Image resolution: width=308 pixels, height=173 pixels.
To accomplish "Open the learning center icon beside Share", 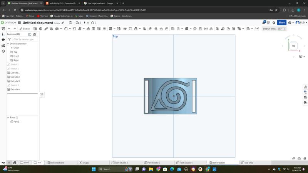I will coord(274,23).
